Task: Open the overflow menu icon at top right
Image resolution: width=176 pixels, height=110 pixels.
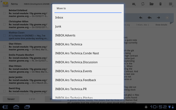Action: [170, 4]
